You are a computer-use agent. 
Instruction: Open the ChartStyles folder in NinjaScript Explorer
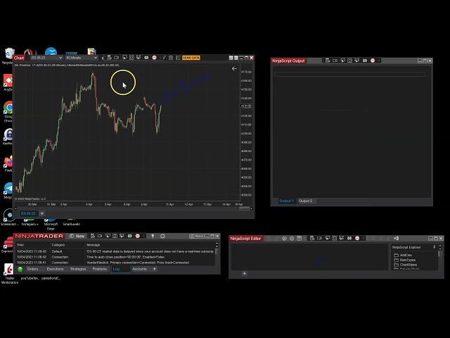pos(406,265)
